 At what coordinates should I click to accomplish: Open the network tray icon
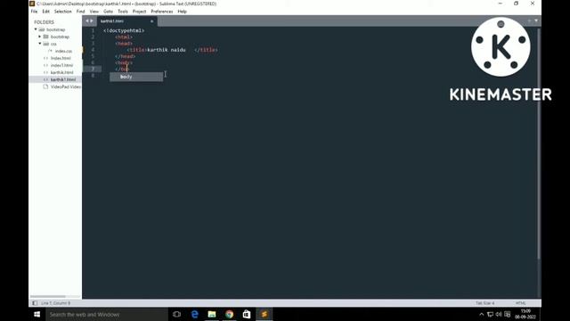click(490, 315)
